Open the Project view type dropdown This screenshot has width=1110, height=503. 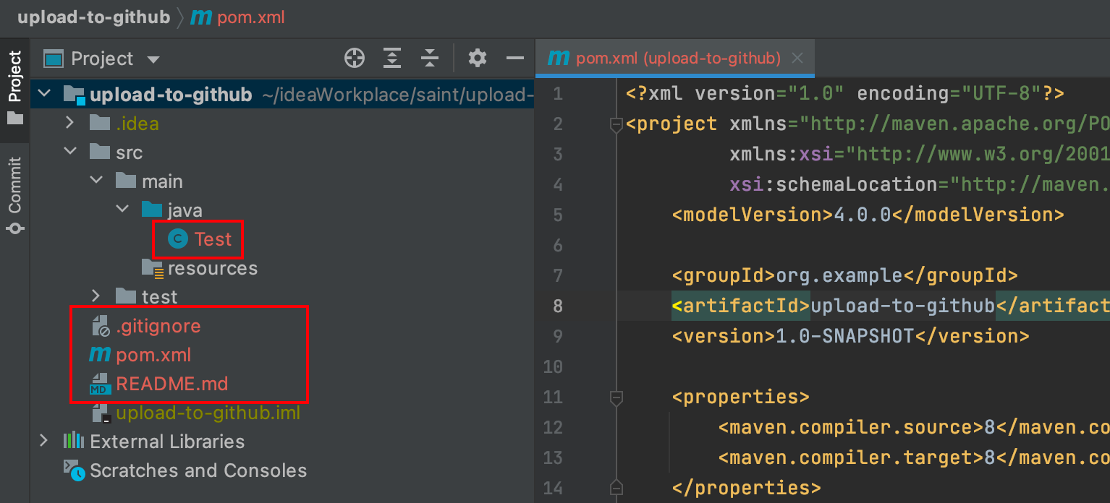click(153, 59)
